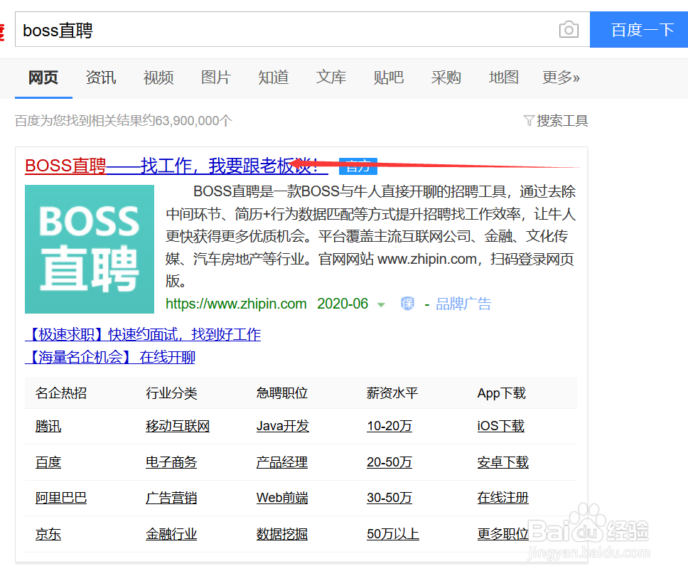The width and height of the screenshot is (688, 576).
Task: Click the 在线注册 link
Action: [x=502, y=497]
